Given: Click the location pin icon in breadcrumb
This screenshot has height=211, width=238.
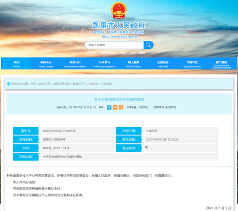Looking at the screenshot, I should point(8,84).
